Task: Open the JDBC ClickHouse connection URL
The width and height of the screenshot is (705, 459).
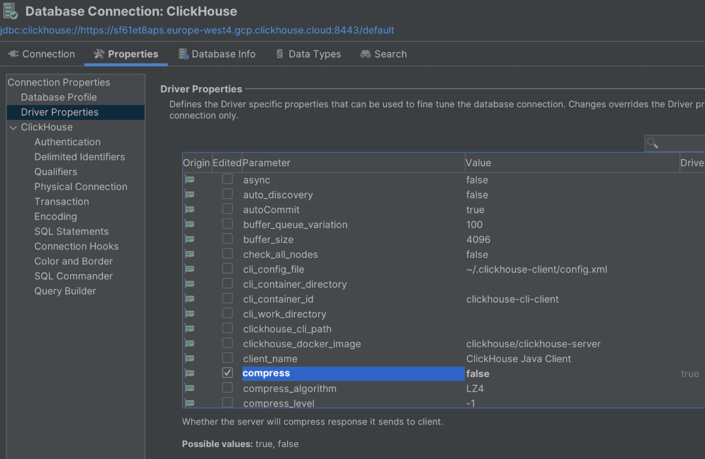Action: click(197, 30)
